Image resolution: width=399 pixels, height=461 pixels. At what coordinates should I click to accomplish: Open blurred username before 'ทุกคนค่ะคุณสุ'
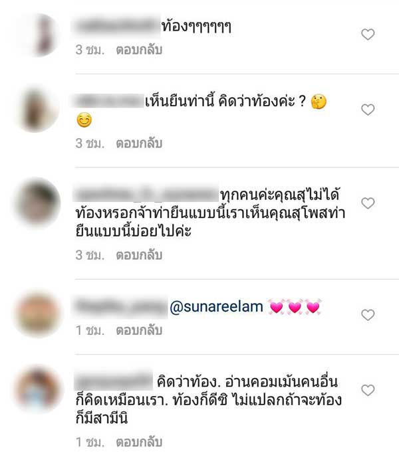click(x=146, y=194)
